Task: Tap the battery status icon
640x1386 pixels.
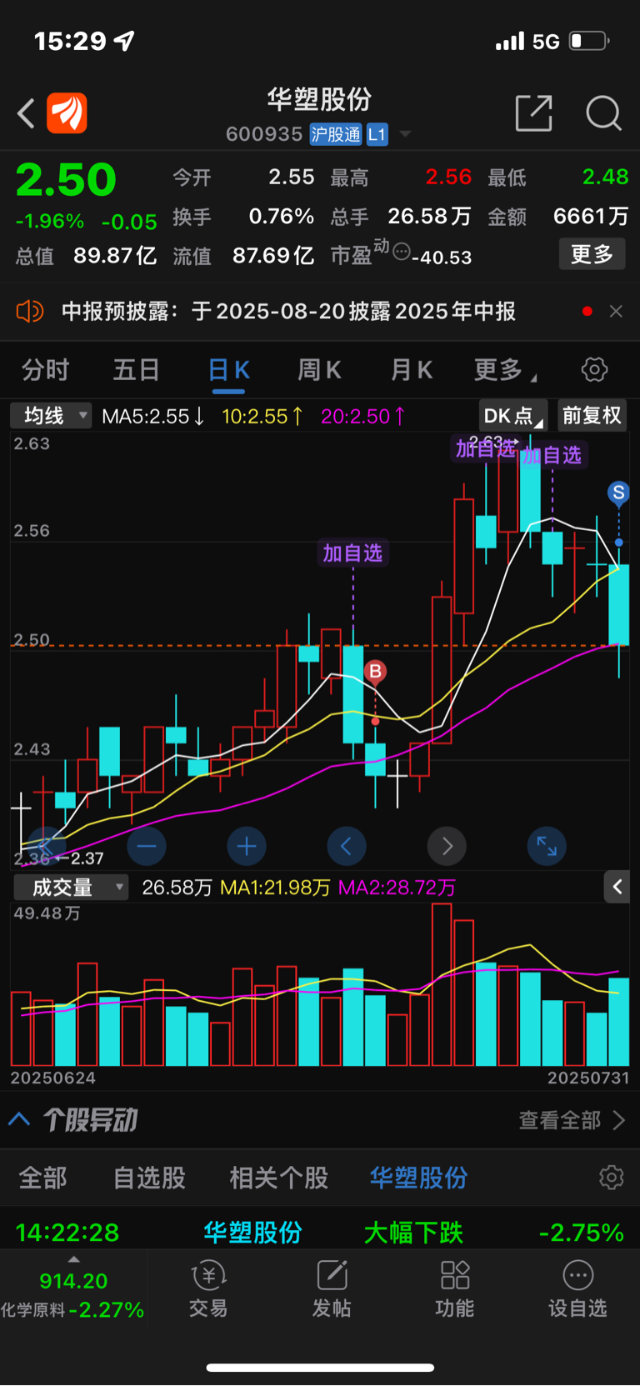Action: click(x=589, y=41)
